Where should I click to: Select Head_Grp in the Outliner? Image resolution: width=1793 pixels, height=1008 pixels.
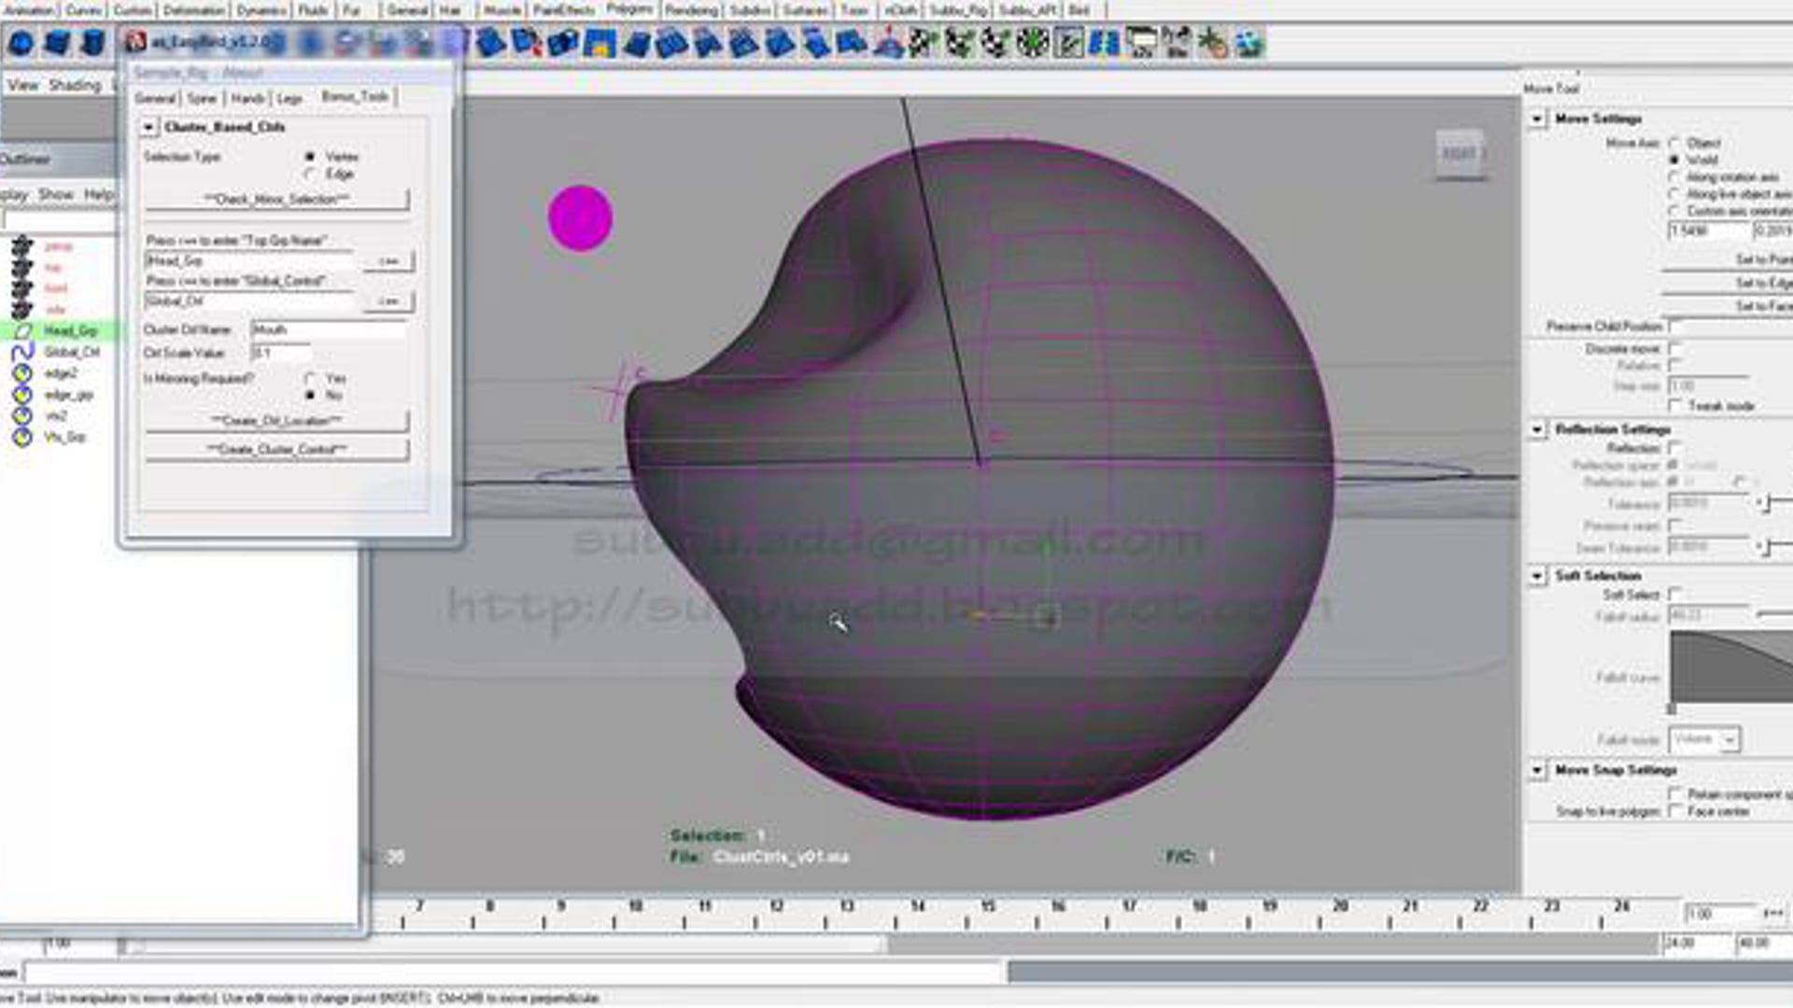(70, 330)
